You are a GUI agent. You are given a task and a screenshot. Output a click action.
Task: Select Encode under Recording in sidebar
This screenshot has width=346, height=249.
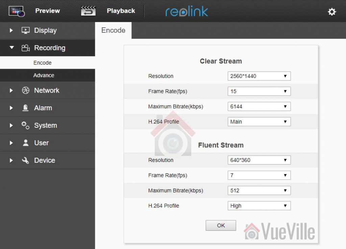point(43,63)
